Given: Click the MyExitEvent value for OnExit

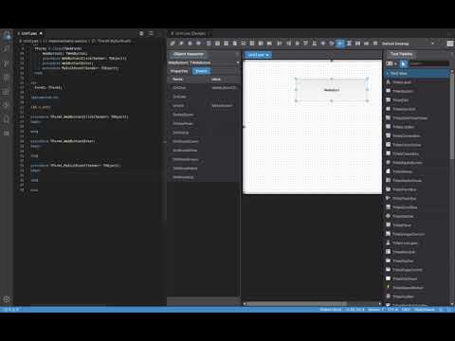Looking at the screenshot, I should (x=222, y=106).
